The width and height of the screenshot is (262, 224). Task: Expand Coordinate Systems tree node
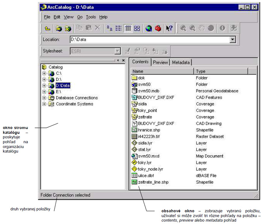click(44, 104)
